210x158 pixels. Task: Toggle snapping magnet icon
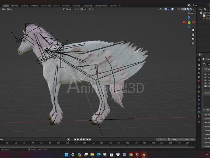coord(81,9)
